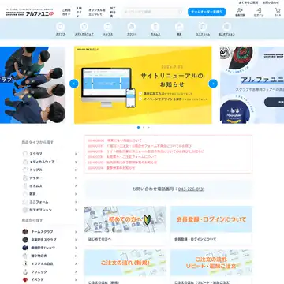
Task: Click phone number 043-226-8131 link
Action: click(192, 189)
